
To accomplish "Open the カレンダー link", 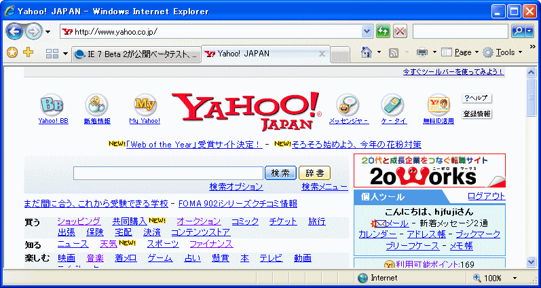I will pyautogui.click(x=378, y=234).
